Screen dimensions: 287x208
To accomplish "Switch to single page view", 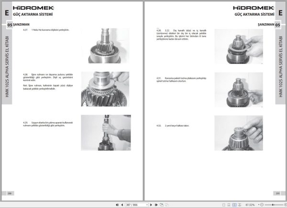I will [x=224, y=205].
